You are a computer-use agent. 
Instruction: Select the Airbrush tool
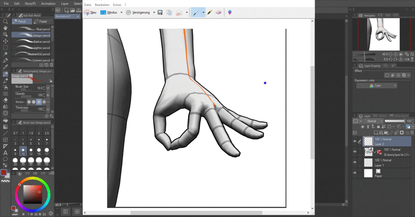5,87
